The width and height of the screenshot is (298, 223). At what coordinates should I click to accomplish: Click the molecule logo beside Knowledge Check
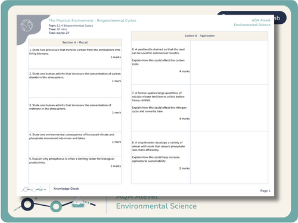(34, 189)
